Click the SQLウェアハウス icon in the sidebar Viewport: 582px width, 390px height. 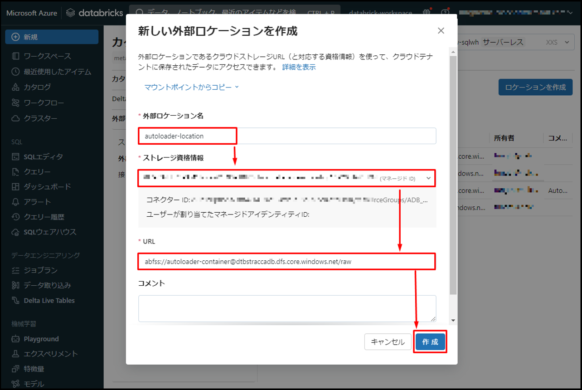coord(16,232)
